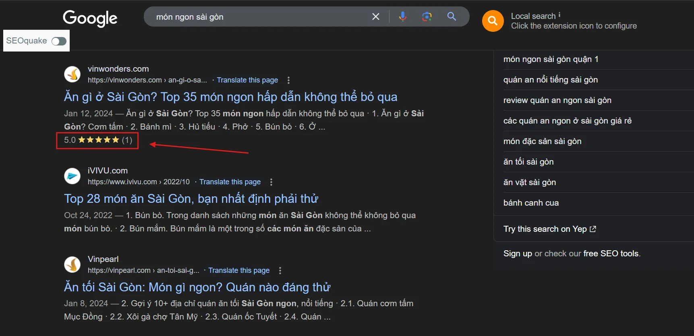Viewport: 694px width, 336px height.
Task: Select suggestion 'món đặc sản sài gòn'
Action: (x=542, y=141)
